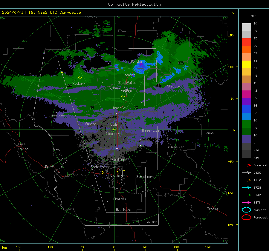Click the Cochrane city label
The height and width of the screenshot is (251, 269).
click(98, 167)
